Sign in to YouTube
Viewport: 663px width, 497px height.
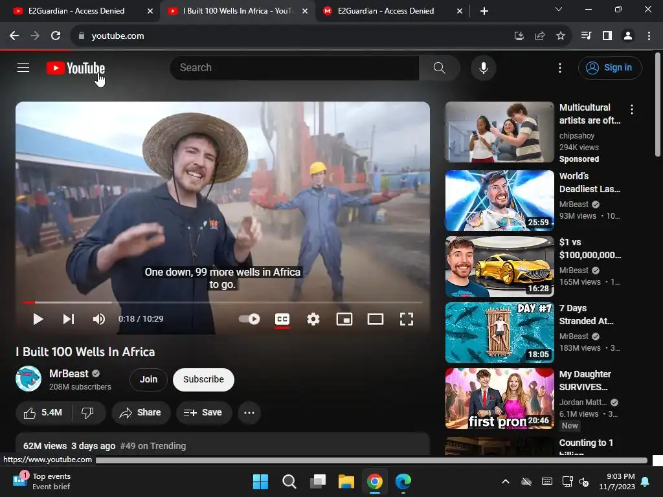click(610, 67)
